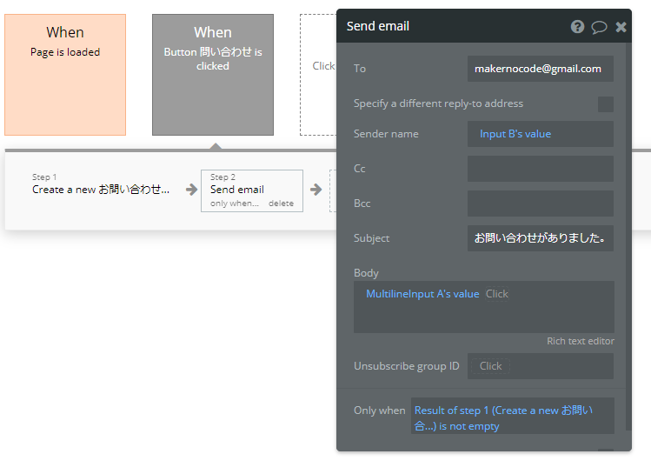Check Specify a different reply-to address box
The height and width of the screenshot is (474, 651).
pos(605,104)
